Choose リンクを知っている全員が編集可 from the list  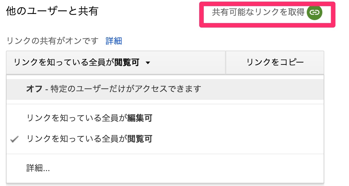pyautogui.click(x=89, y=118)
